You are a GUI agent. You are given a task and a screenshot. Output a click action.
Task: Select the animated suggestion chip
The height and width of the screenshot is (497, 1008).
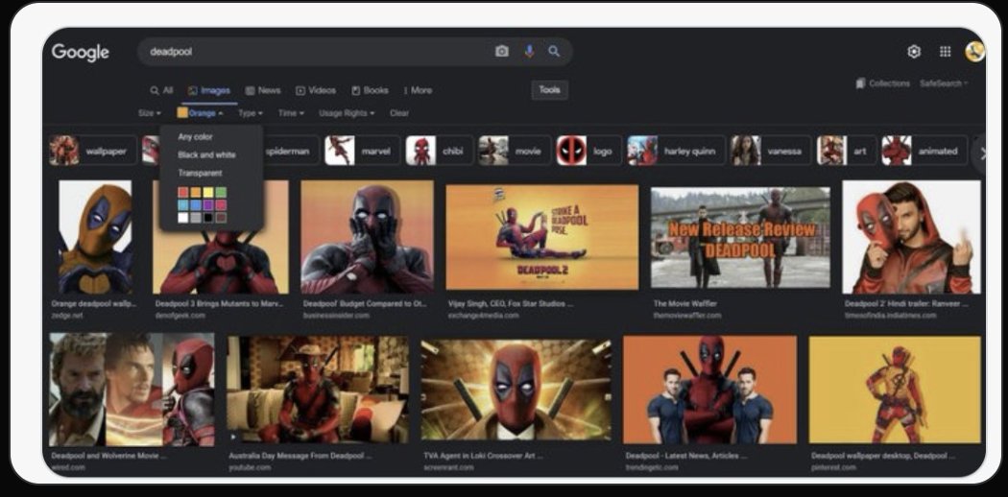pyautogui.click(x=924, y=151)
